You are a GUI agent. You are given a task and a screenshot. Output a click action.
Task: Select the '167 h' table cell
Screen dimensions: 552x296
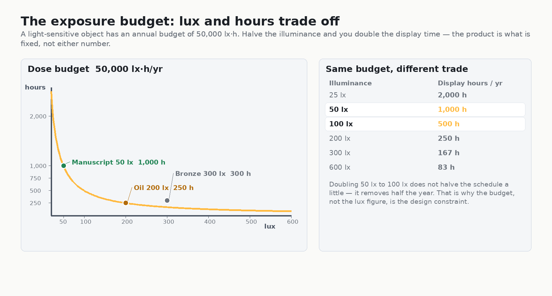(448, 153)
